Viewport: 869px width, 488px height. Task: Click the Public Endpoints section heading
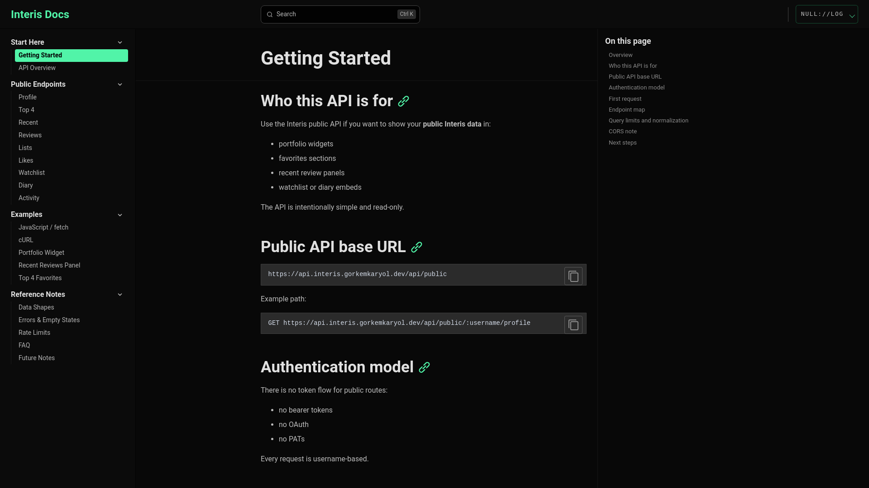(38, 84)
